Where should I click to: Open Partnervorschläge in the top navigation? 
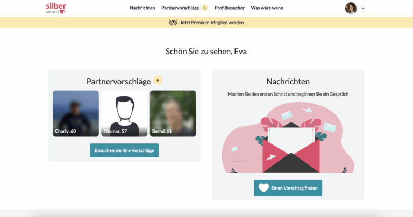tap(180, 8)
